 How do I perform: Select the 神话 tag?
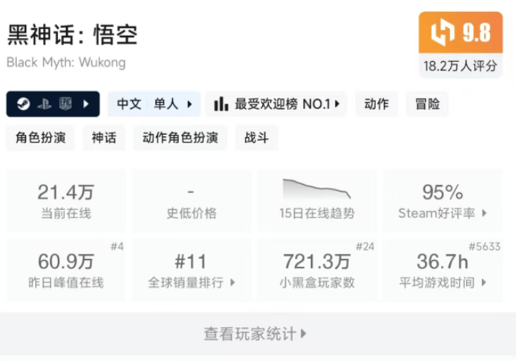(104, 137)
